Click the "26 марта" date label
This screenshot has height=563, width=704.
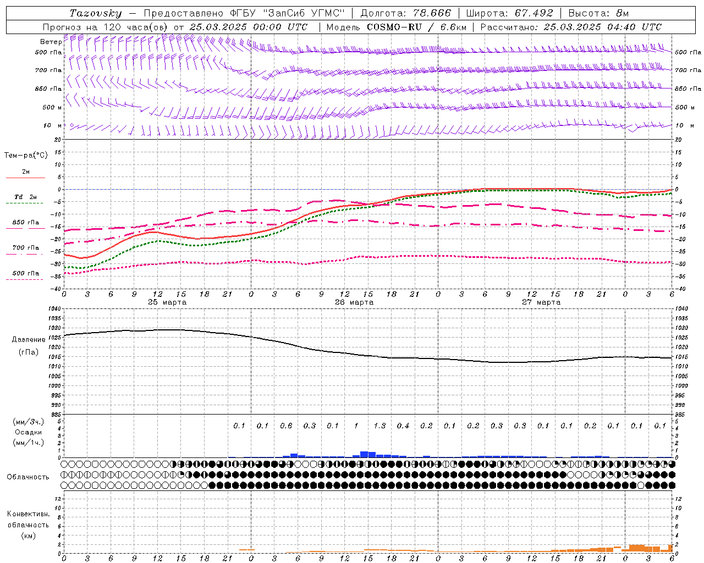click(354, 302)
